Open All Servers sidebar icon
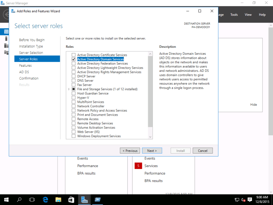The image size is (273, 205). pos(6,46)
